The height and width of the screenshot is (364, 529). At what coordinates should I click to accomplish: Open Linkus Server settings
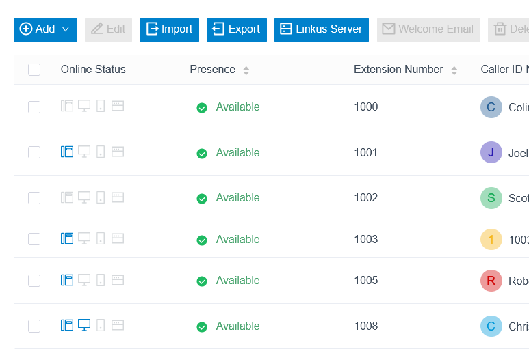coord(322,30)
